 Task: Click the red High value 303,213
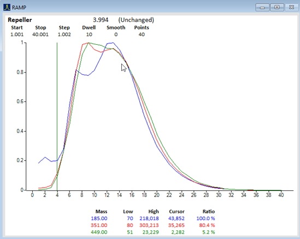point(149,225)
